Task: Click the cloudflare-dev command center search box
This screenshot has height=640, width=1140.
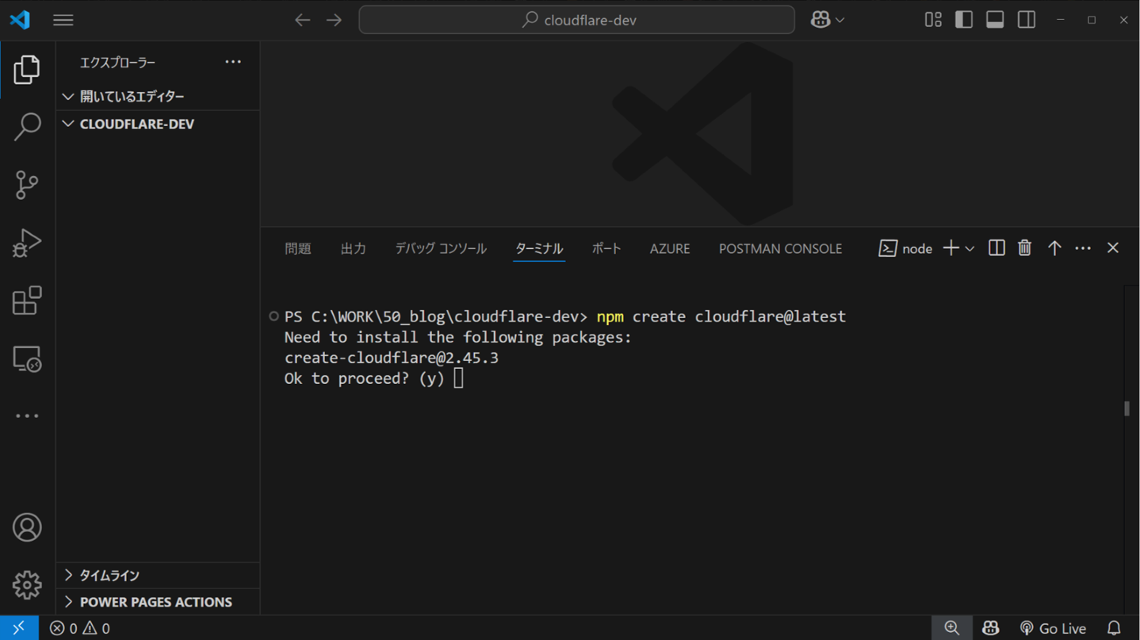Action: click(x=577, y=20)
